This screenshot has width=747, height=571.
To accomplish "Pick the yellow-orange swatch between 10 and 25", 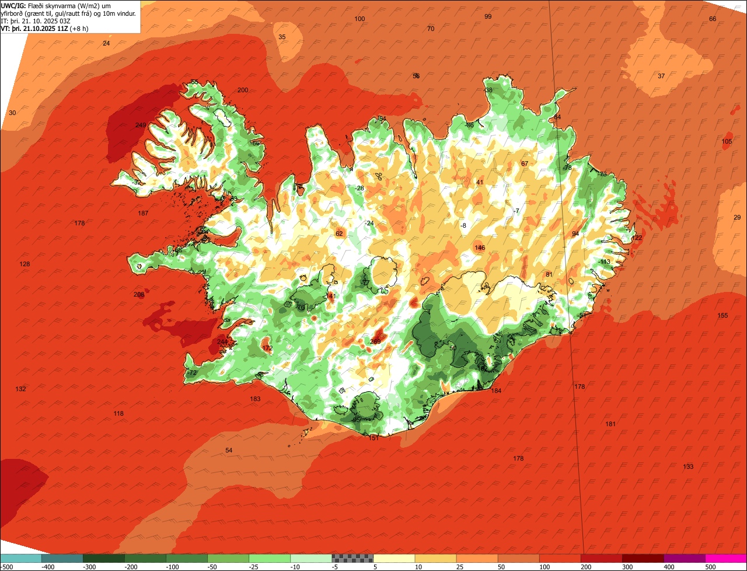I will [435, 559].
